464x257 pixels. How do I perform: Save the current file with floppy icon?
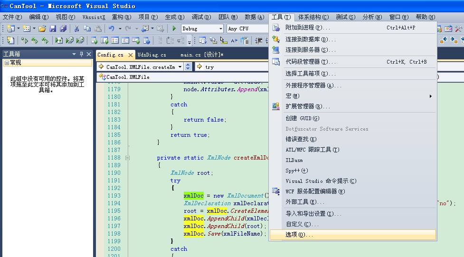(53, 29)
